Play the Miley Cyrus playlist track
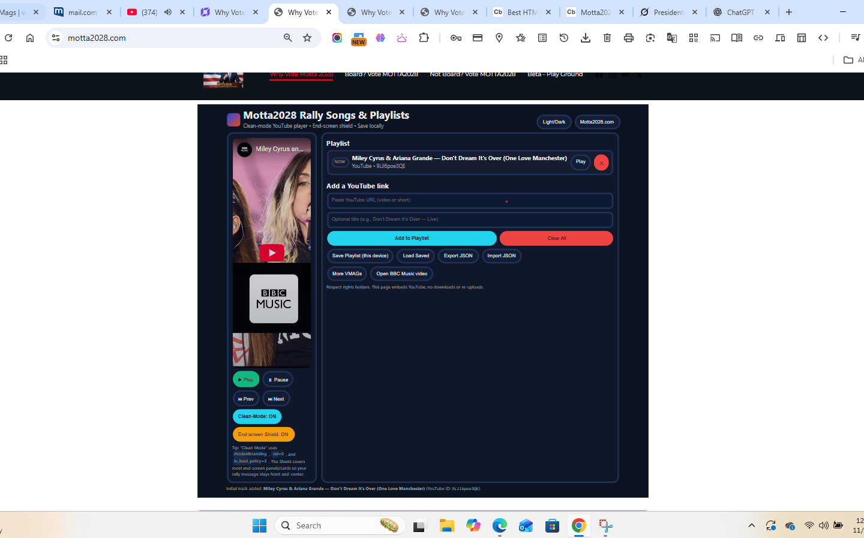864x538 pixels. [x=581, y=162]
